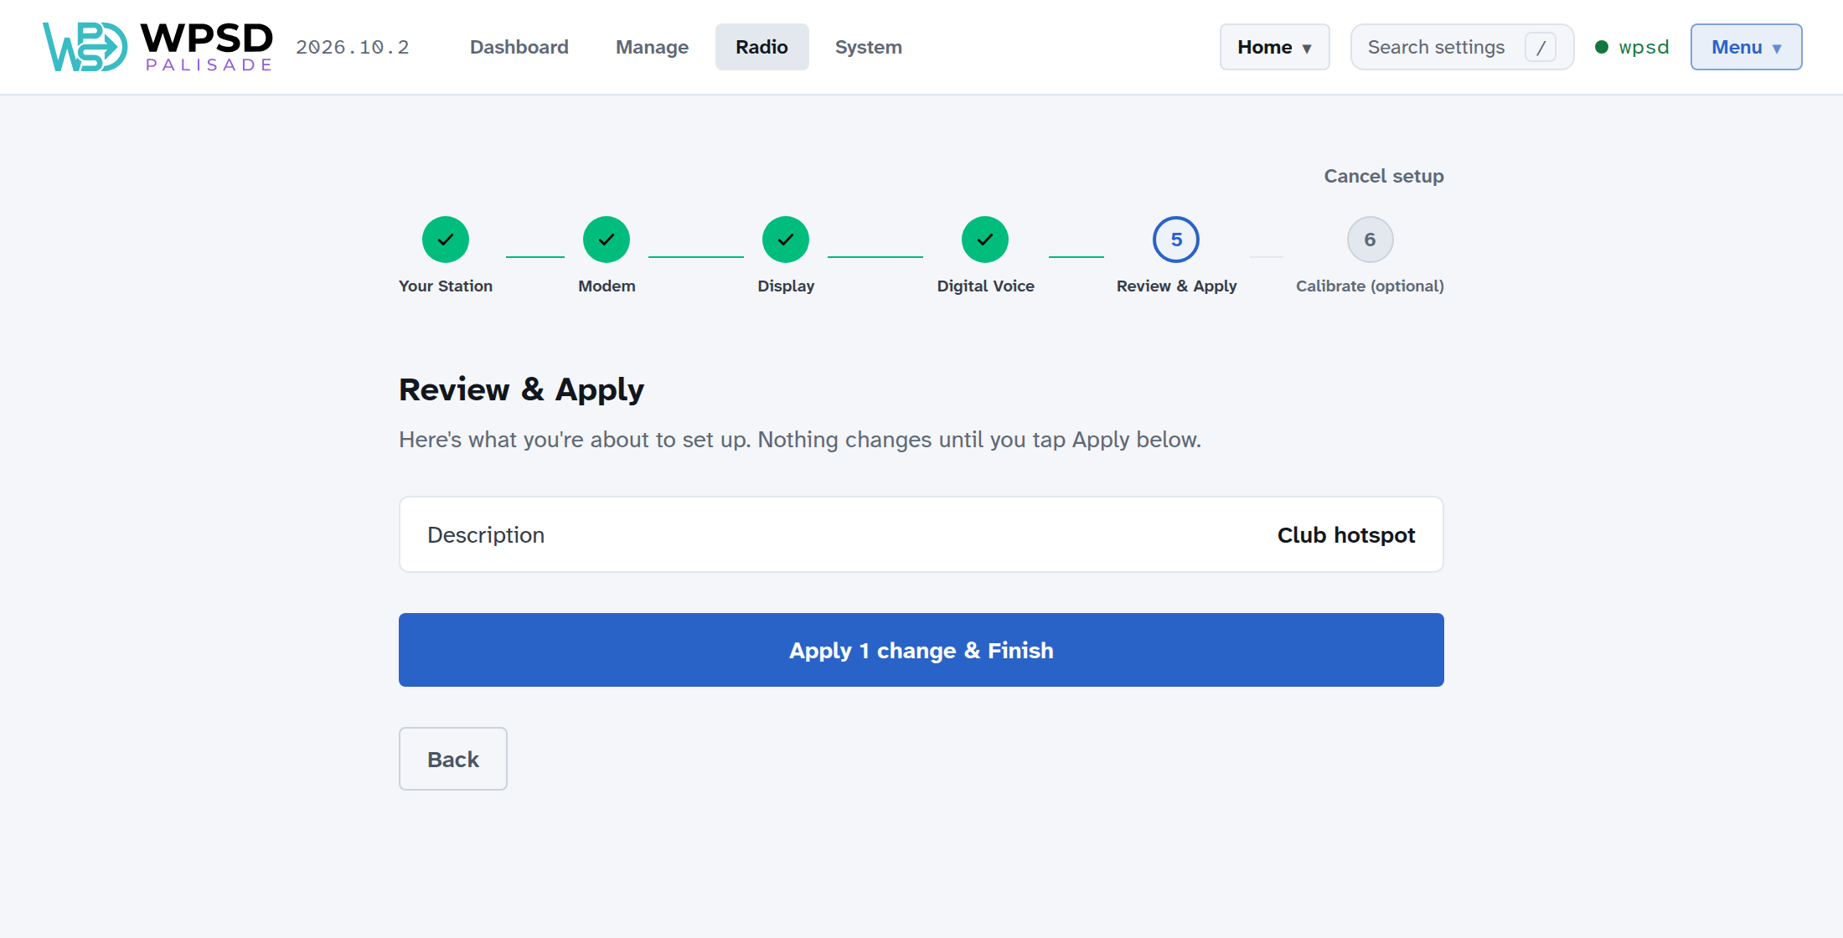Go to the Your Station step checkmark
Image resolution: width=1843 pixels, height=938 pixels.
(446, 240)
